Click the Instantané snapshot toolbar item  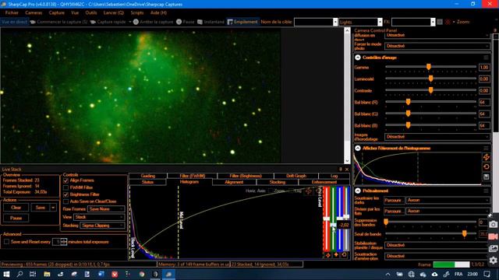(x=211, y=22)
